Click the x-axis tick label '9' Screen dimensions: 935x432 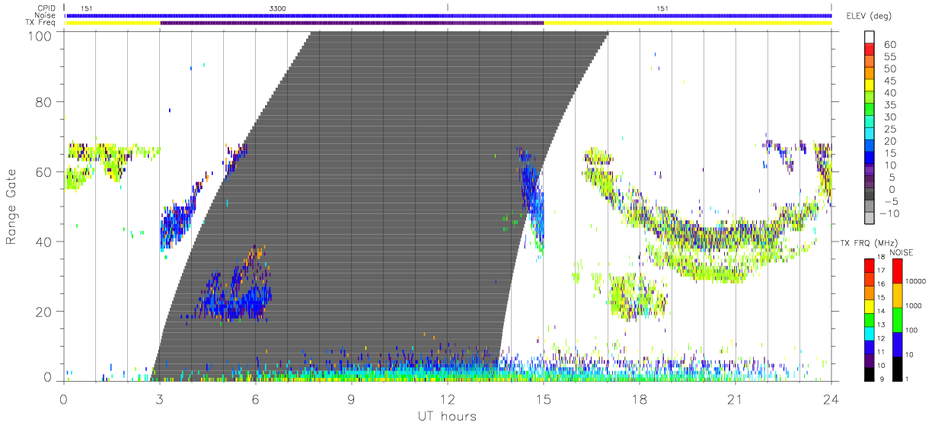(x=351, y=399)
